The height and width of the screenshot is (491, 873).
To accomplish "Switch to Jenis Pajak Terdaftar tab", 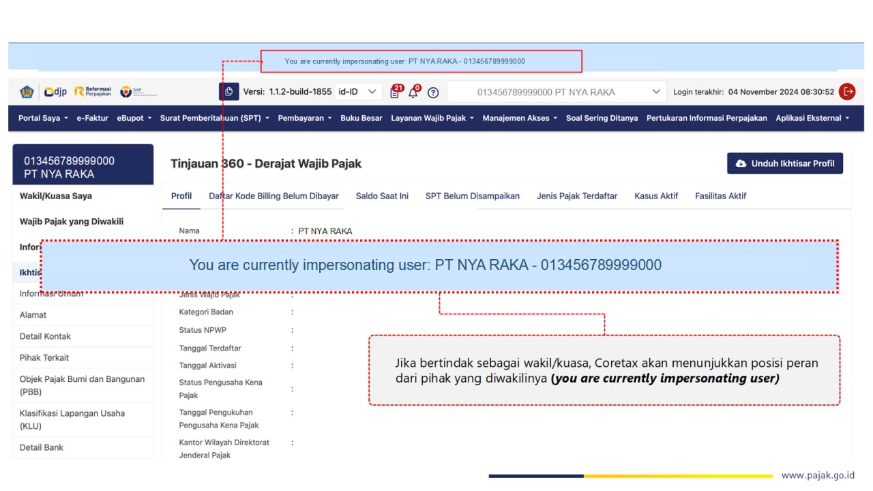I will coord(577,196).
